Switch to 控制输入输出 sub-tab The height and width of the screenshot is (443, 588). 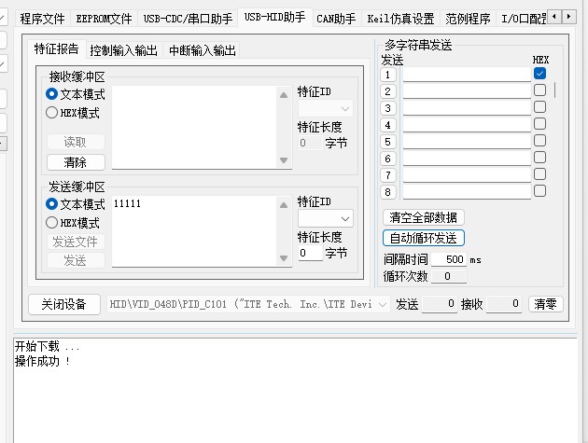coord(123,50)
